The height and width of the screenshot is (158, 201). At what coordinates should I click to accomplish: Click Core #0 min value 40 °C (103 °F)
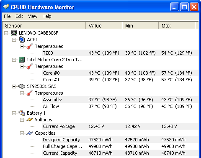click(x=140, y=73)
